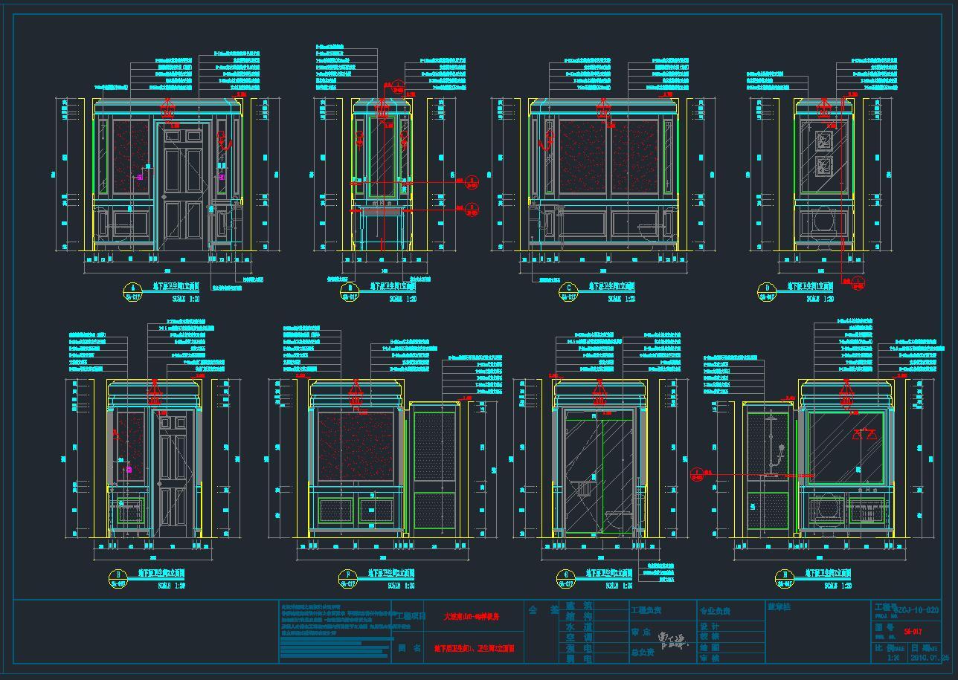This screenshot has height=680, width=958.
Task: Click the "审核" cell in title block
Action: point(710,658)
